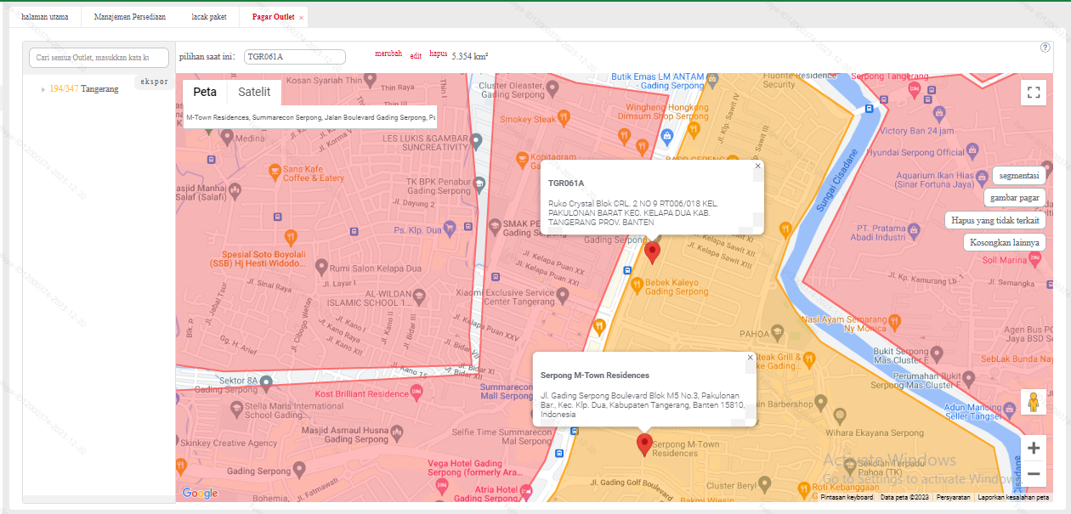Select the 194/347 Tangerang tree row

click(84, 88)
